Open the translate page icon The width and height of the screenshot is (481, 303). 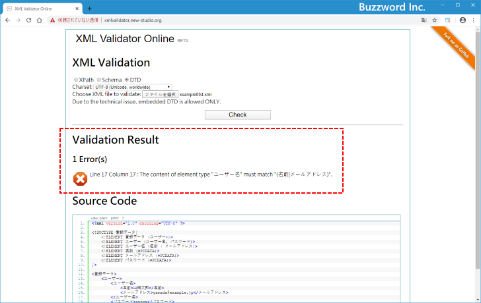424,20
